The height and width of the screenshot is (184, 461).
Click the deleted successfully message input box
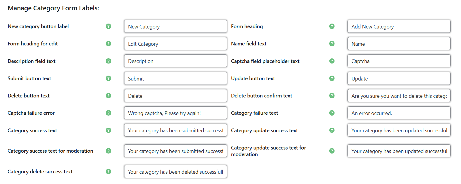[x=175, y=171]
